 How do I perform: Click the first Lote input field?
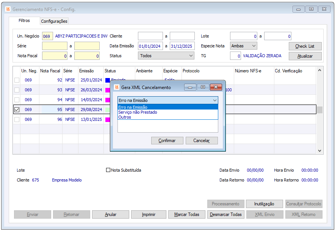tap(244, 36)
